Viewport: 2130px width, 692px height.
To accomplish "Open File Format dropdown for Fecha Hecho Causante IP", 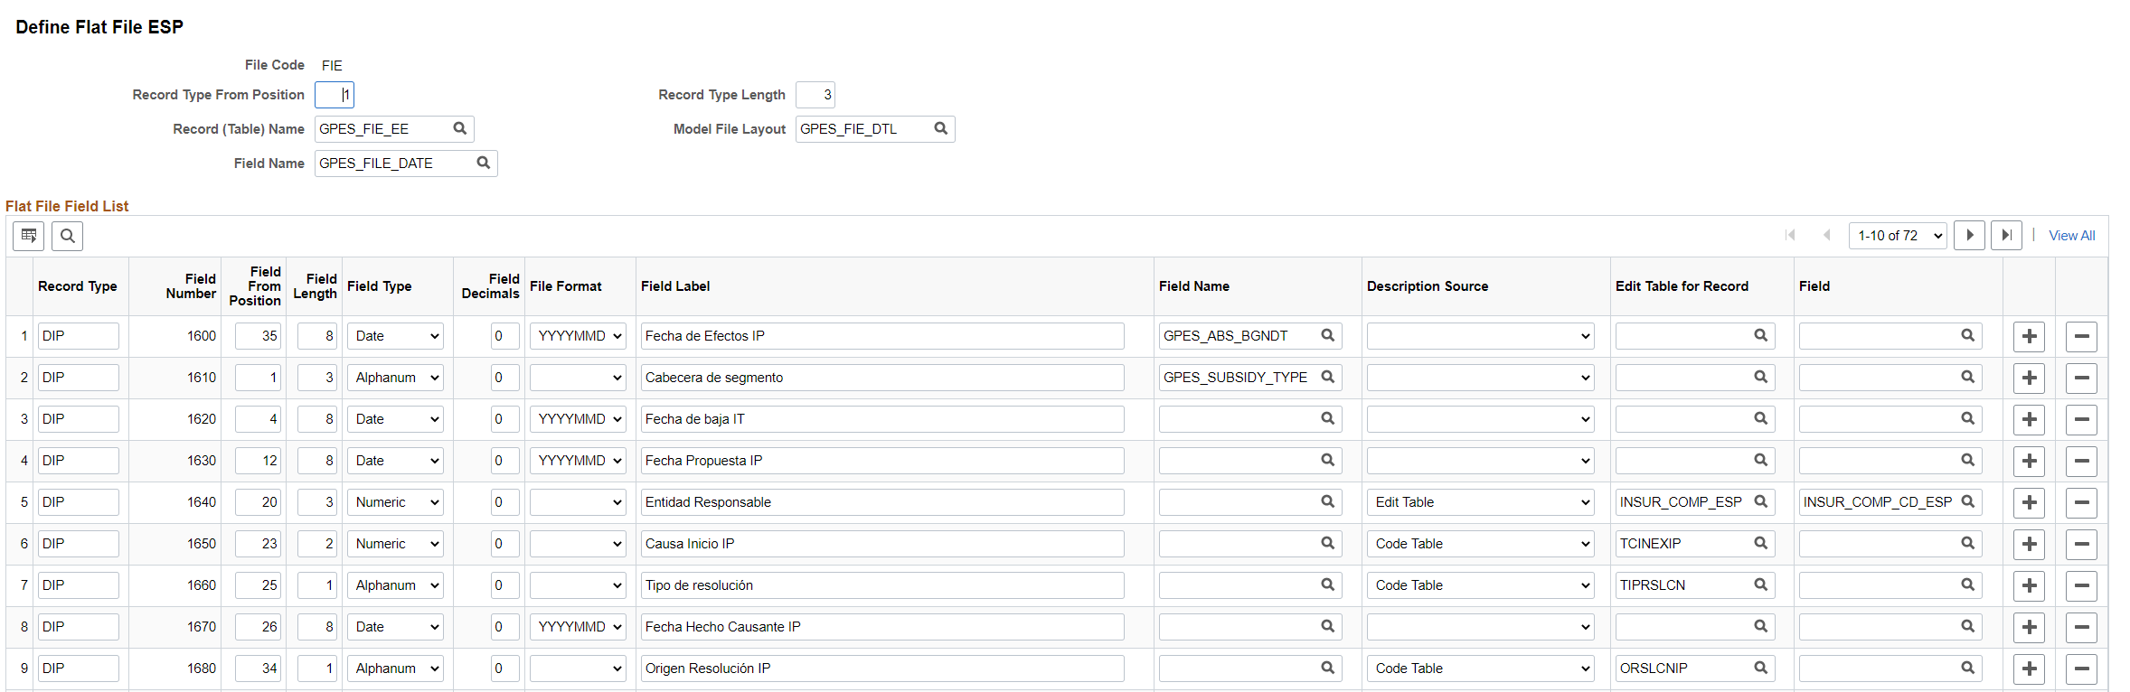I will [x=578, y=627].
